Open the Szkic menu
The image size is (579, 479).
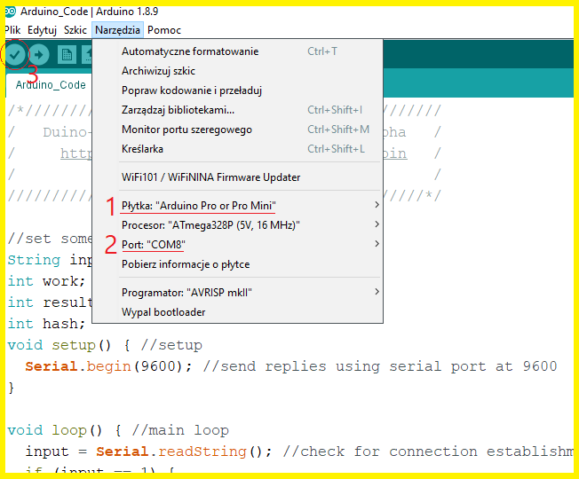point(75,30)
